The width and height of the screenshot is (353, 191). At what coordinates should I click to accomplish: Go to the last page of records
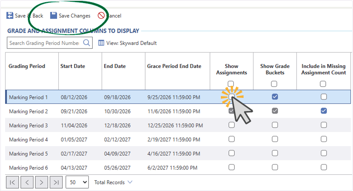point(56,182)
